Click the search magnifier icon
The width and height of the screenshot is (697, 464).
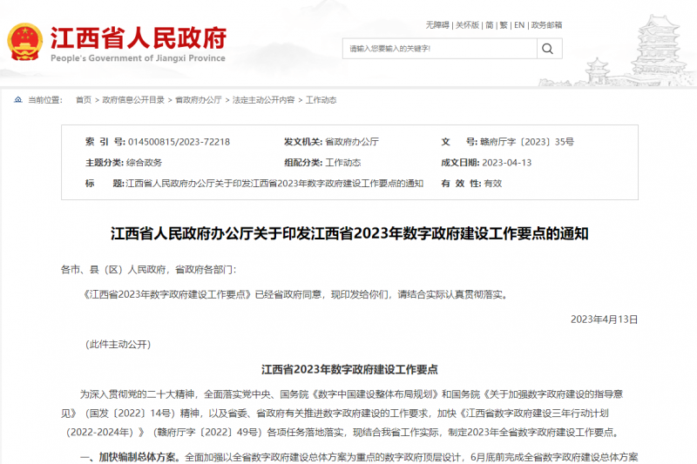point(548,49)
